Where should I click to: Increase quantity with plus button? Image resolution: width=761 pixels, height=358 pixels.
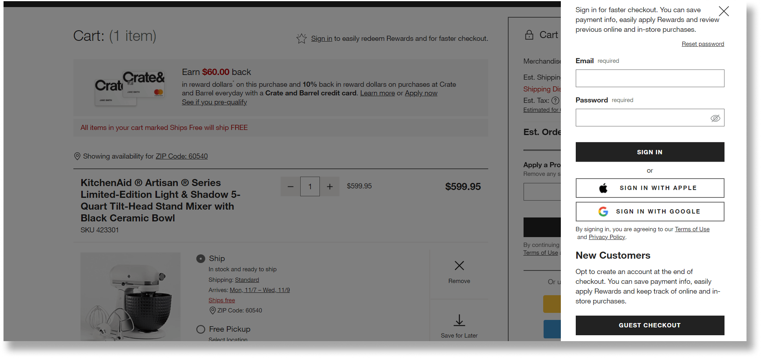point(330,186)
